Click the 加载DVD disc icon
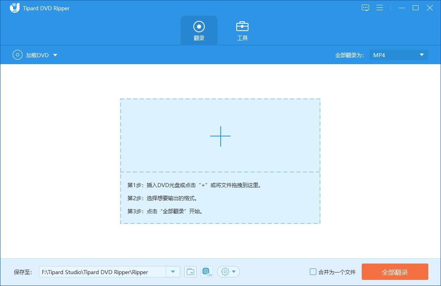 tap(18, 55)
